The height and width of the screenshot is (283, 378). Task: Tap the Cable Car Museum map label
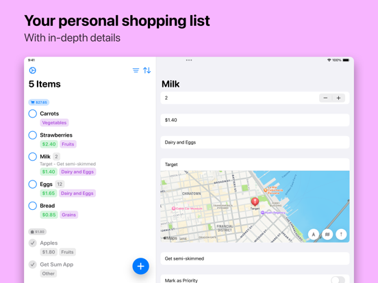point(187,208)
